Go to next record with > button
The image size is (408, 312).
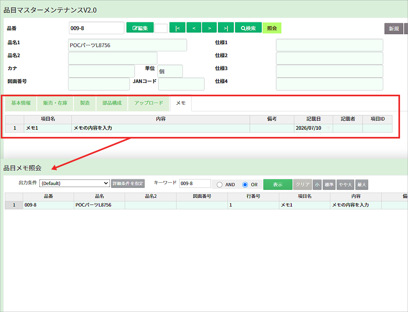click(x=210, y=27)
